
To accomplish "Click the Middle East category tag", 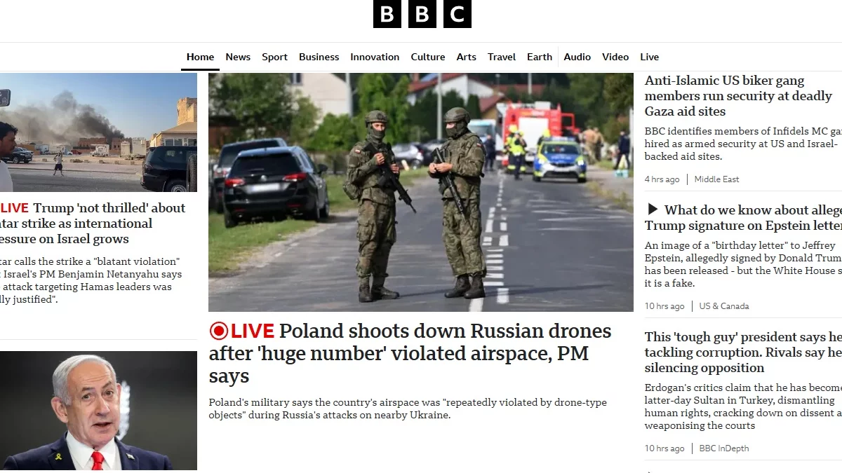I will [716, 179].
